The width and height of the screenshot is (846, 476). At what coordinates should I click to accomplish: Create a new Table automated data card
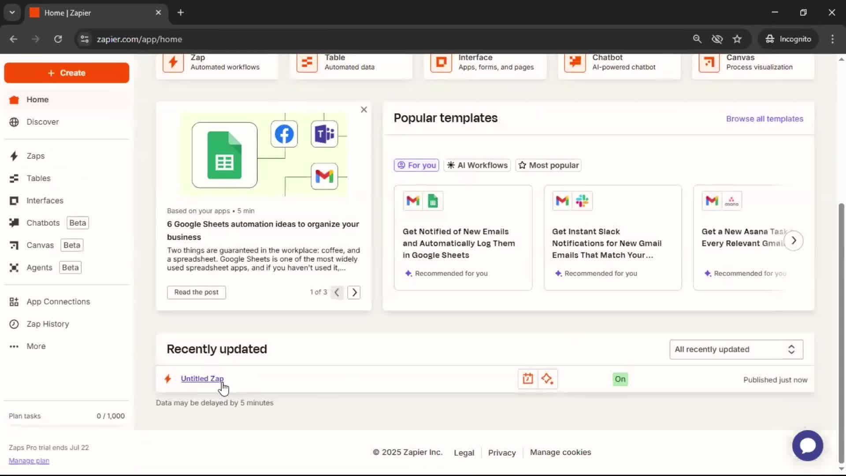351,66
